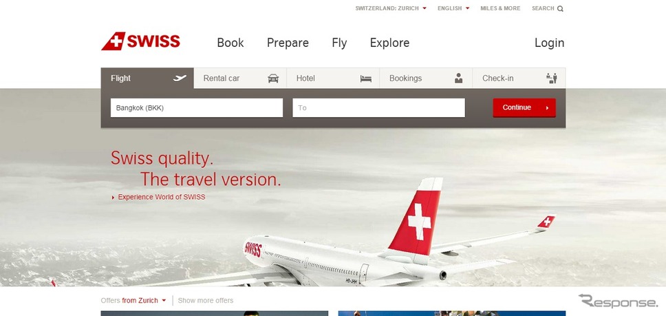This screenshot has height=316, width=666.
Task: Click the airplane icon on Flight tab
Action: point(180,78)
